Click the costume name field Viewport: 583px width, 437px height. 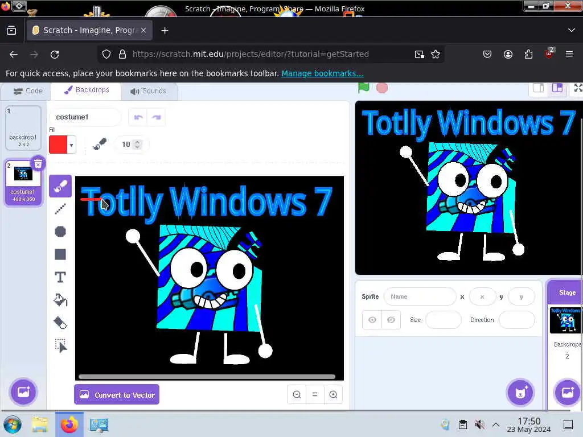point(85,117)
